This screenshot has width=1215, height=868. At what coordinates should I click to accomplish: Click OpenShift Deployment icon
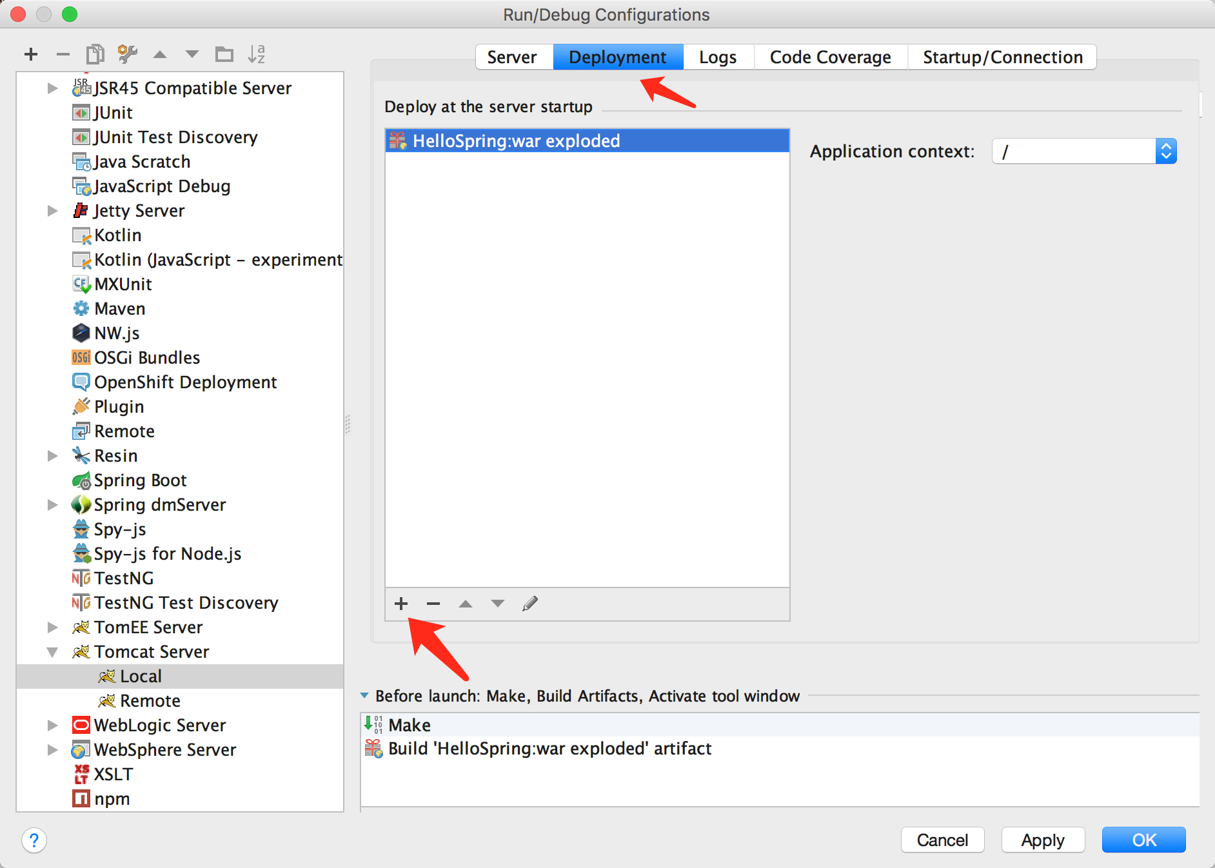(81, 382)
